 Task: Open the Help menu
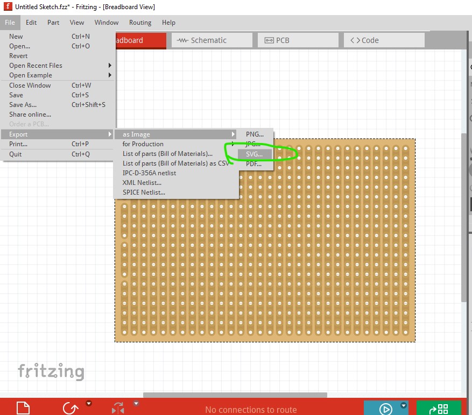(x=168, y=22)
